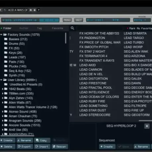Click the Rename button below Sequenced
This screenshot has height=152, width=152.
[142, 147]
